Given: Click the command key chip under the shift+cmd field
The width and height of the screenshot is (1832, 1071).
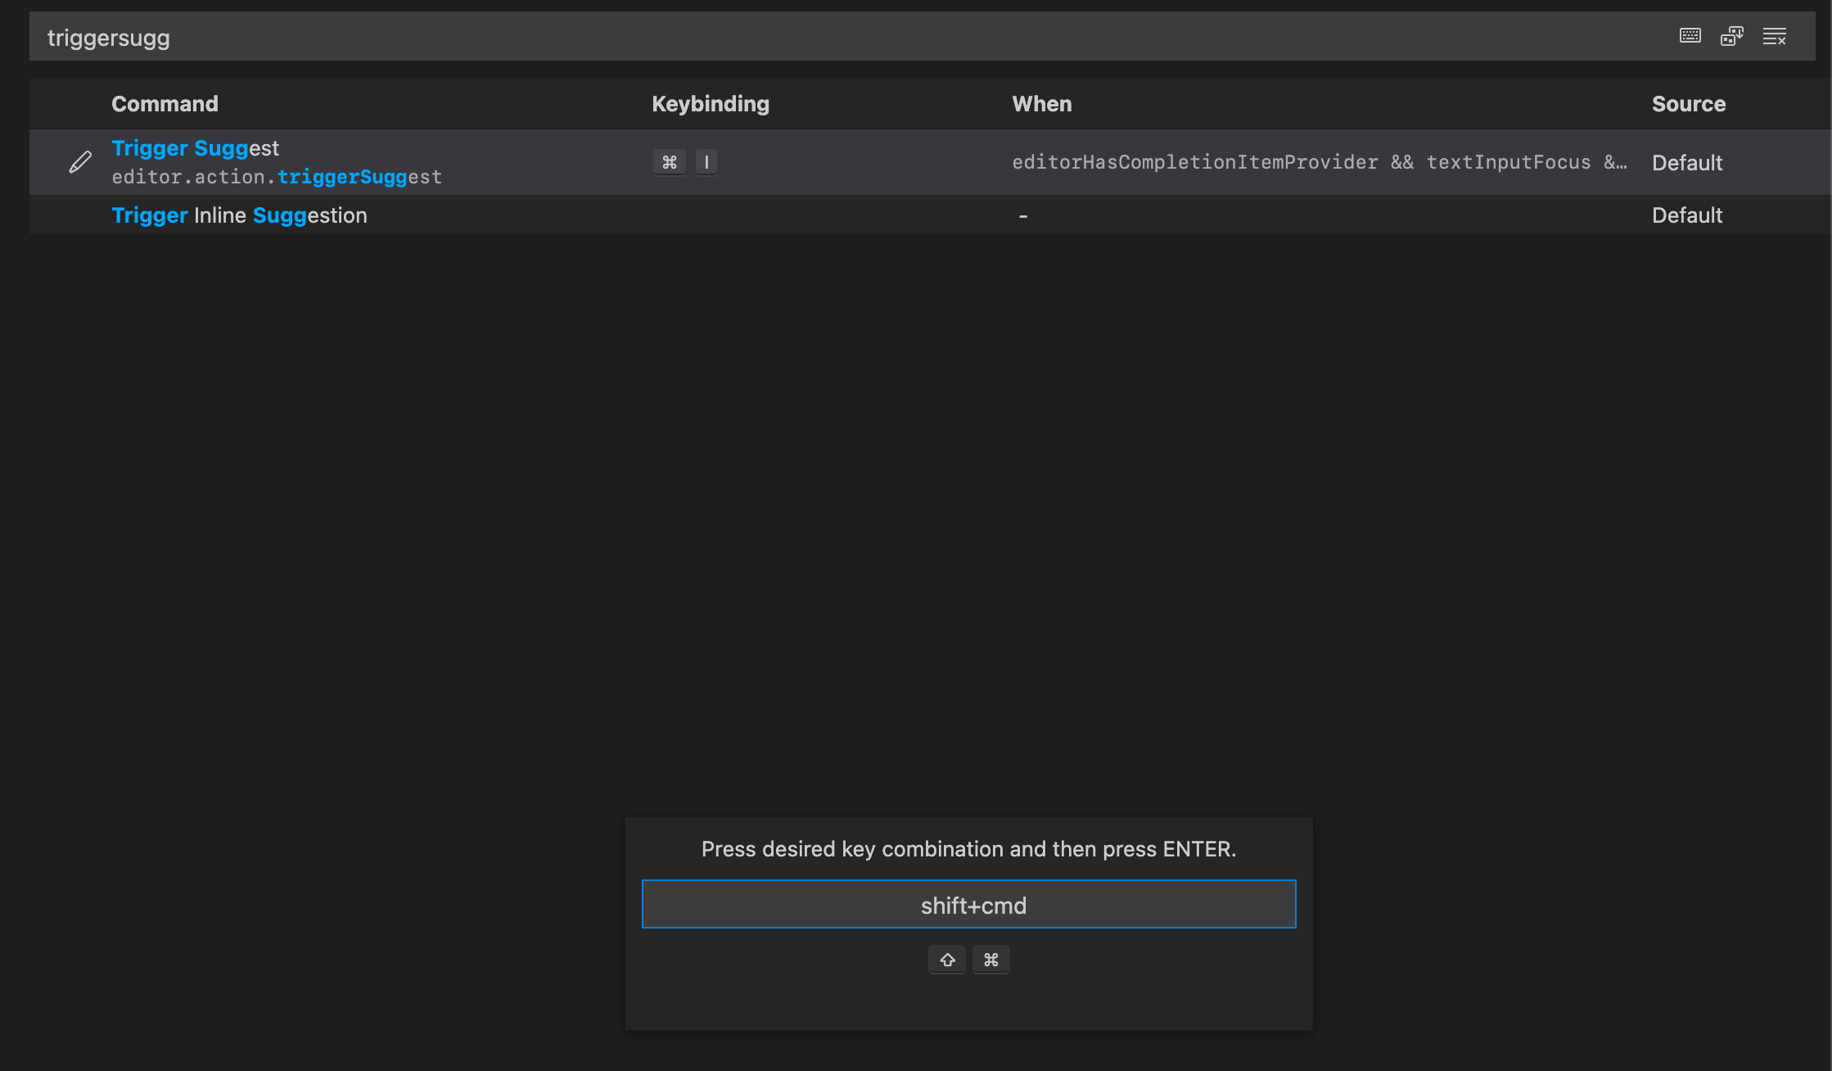Looking at the screenshot, I should click(990, 960).
